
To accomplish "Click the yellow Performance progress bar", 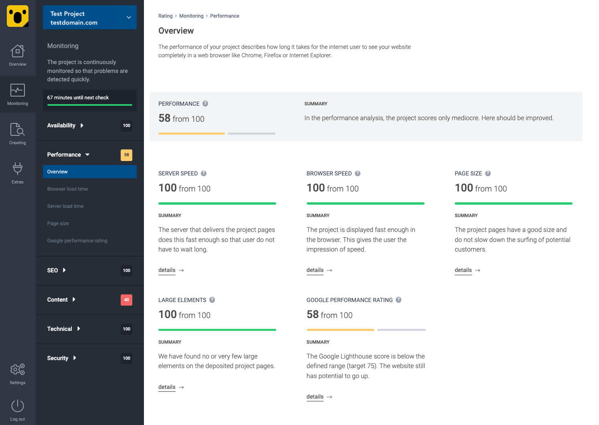I will pos(191,133).
